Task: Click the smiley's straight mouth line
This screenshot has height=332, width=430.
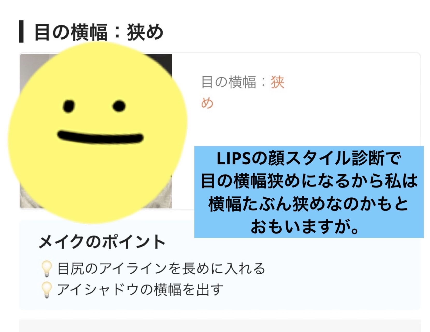Action: 100,137
